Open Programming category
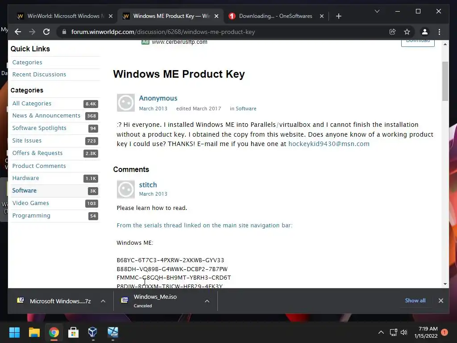Image resolution: width=457 pixels, height=343 pixels. point(31,216)
